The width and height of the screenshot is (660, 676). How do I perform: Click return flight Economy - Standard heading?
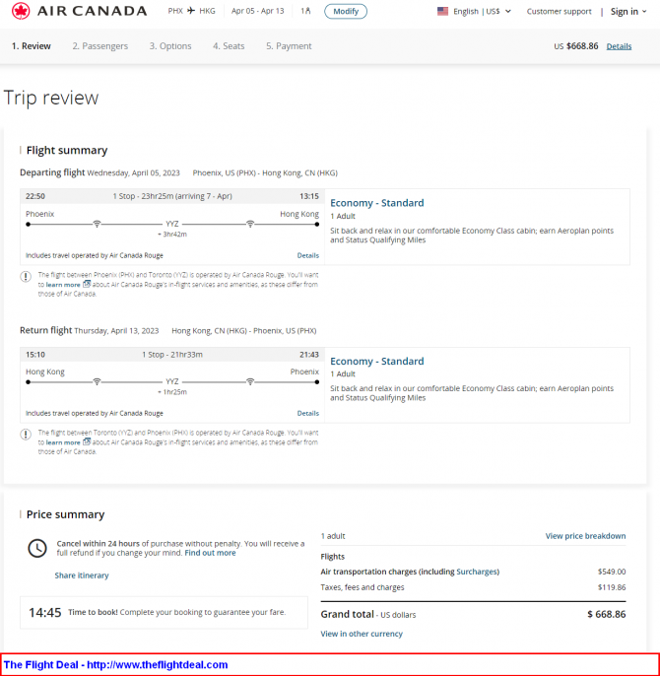tap(376, 361)
